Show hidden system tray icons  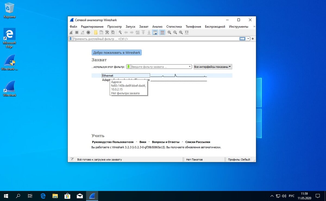[272, 196]
